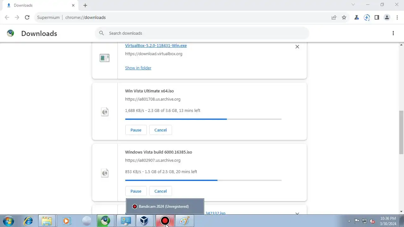404x227 pixels.
Task: Open the clock showing 10:36 PM
Action: tap(388, 221)
